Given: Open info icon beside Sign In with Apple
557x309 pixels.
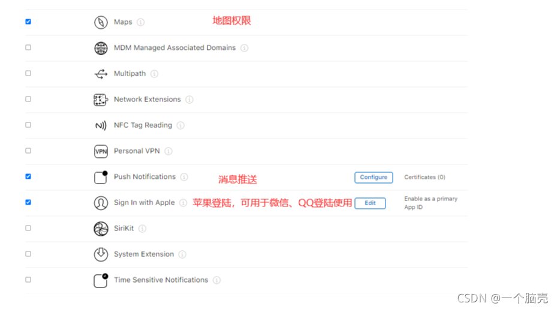Looking at the screenshot, I should [183, 203].
